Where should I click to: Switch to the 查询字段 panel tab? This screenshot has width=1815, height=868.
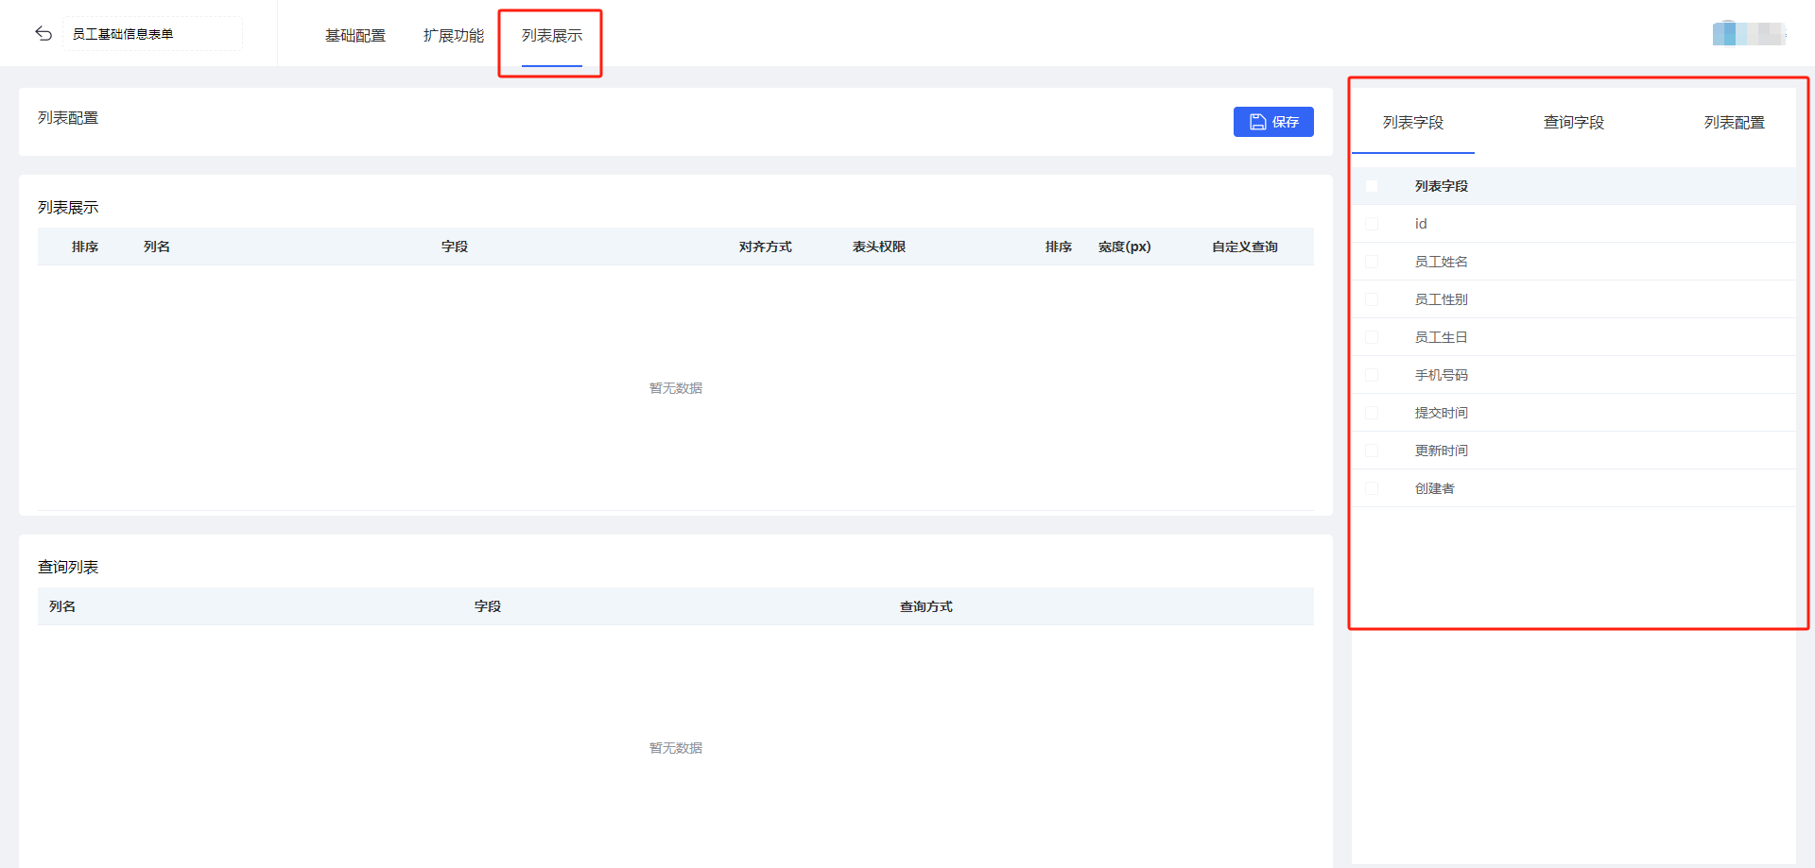point(1573,123)
